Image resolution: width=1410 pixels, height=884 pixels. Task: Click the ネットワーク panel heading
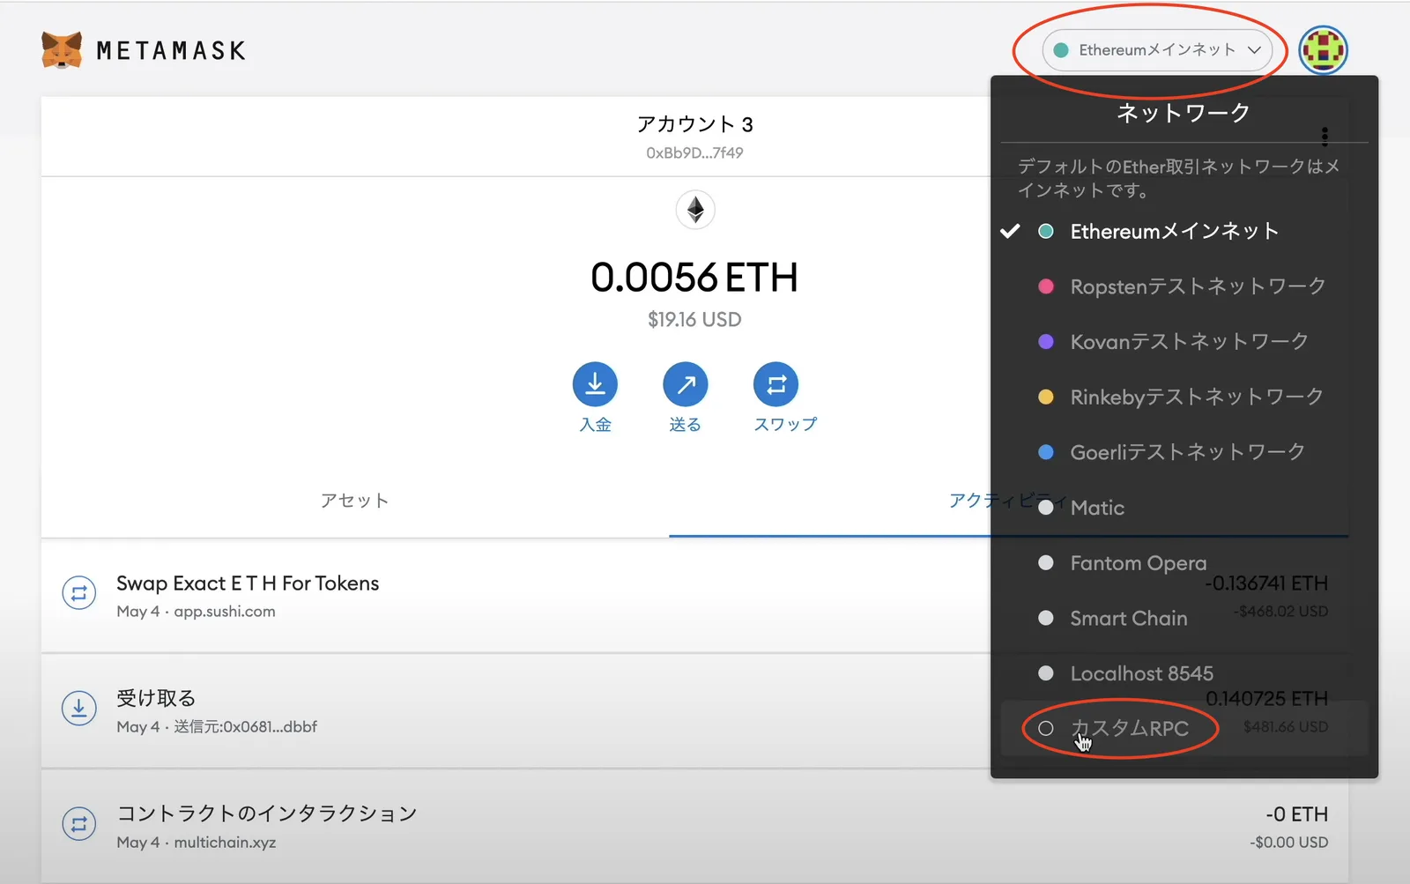click(x=1184, y=113)
